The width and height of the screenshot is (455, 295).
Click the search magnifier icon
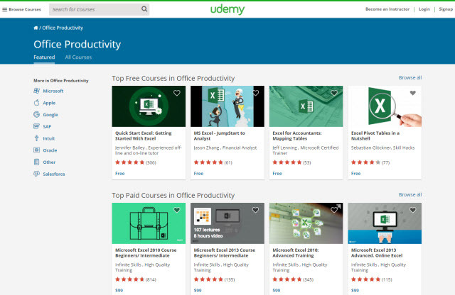[144, 9]
